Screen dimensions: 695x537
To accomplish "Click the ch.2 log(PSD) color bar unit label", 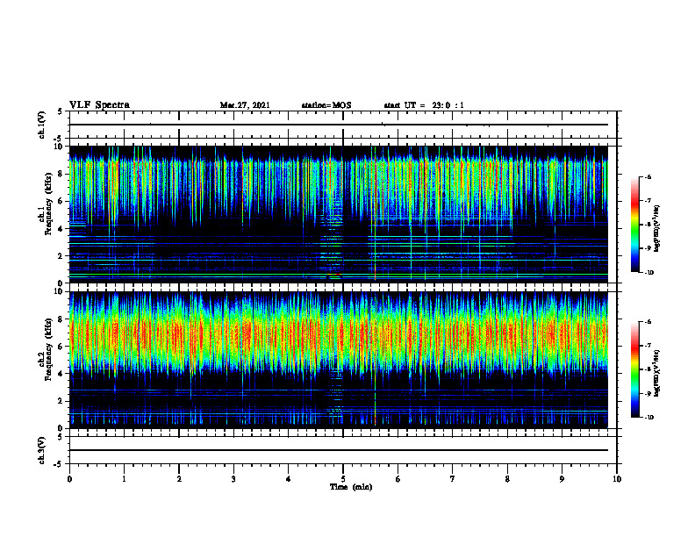I will click(657, 373).
